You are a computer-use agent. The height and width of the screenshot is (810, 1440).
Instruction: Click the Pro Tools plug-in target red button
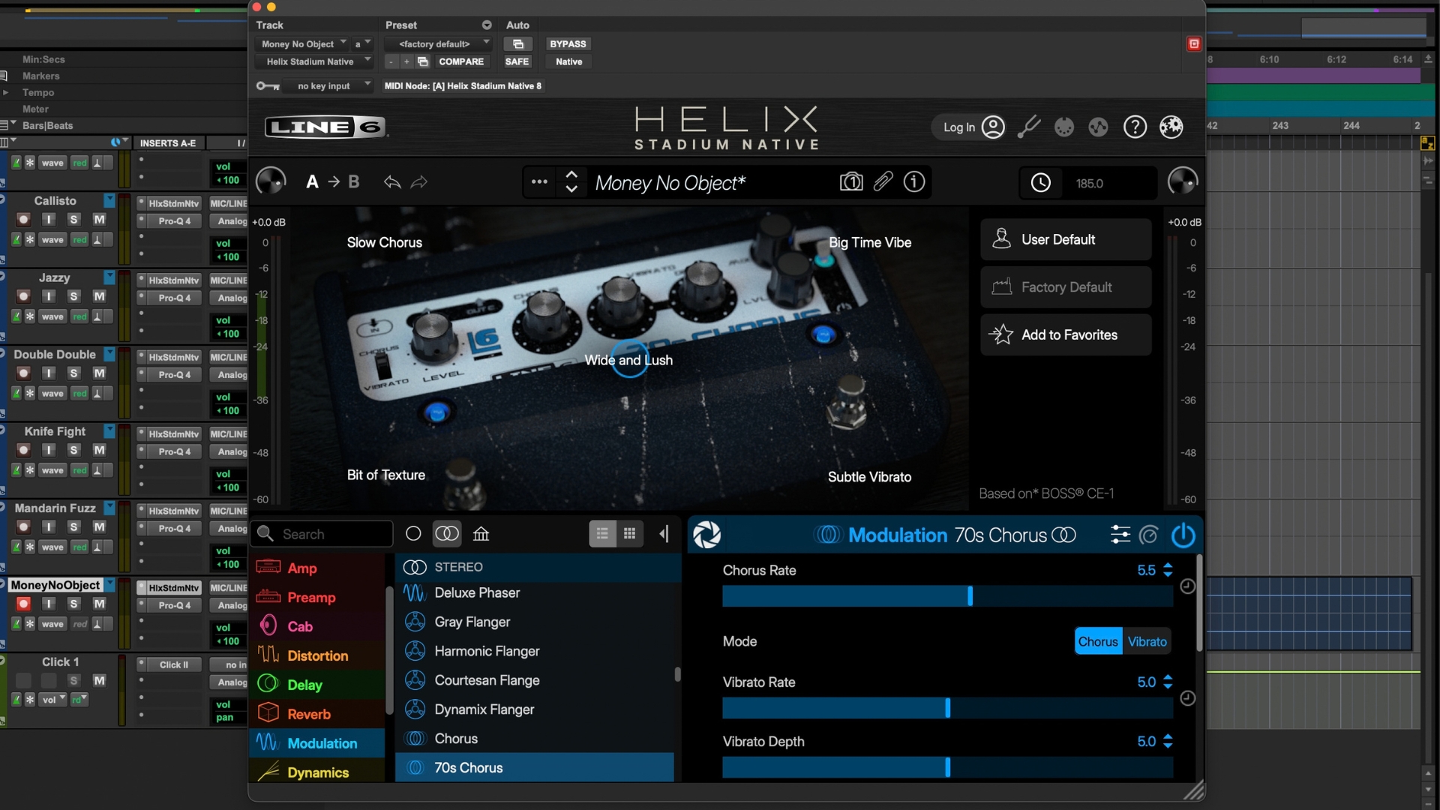[1194, 44]
